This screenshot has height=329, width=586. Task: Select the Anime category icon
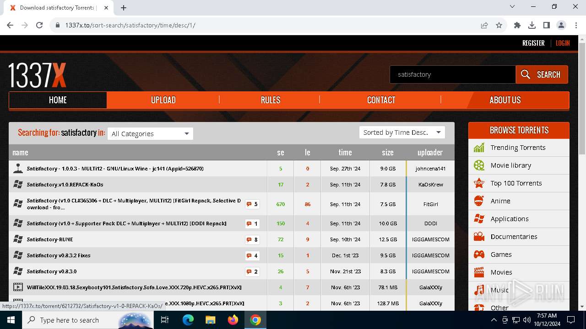click(479, 201)
